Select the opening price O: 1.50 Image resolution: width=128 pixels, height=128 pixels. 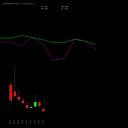44,9
